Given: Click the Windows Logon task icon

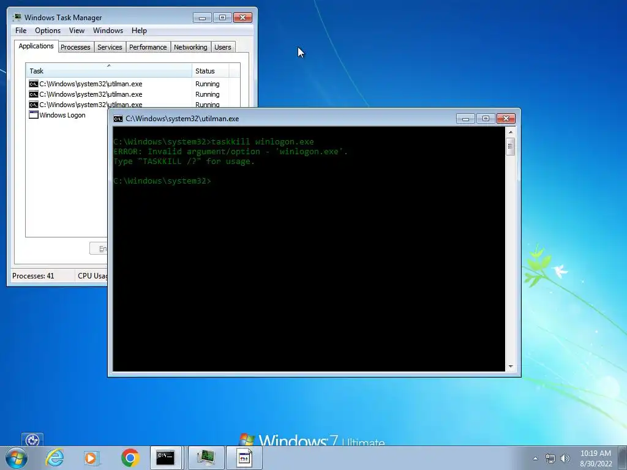Looking at the screenshot, I should pos(34,115).
